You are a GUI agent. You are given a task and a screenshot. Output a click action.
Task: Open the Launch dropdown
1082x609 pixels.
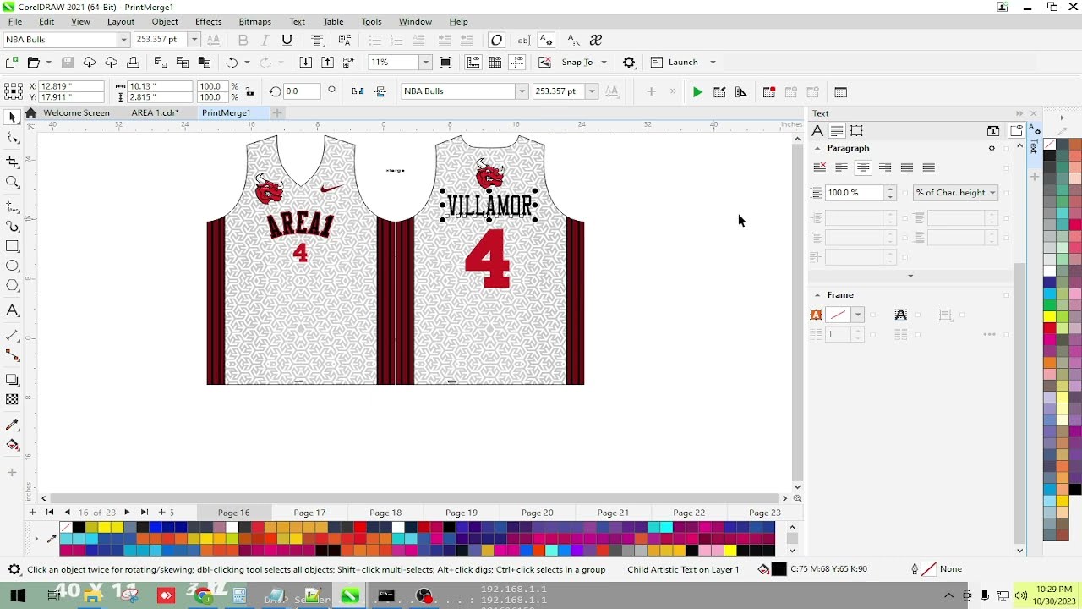coord(712,62)
